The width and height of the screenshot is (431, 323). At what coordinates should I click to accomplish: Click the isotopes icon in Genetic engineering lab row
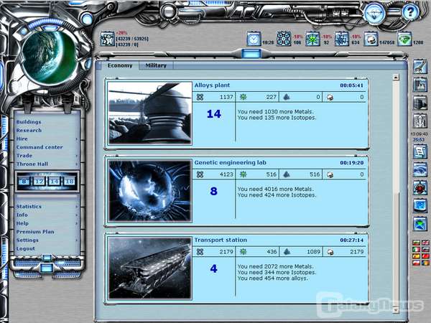tap(243, 174)
